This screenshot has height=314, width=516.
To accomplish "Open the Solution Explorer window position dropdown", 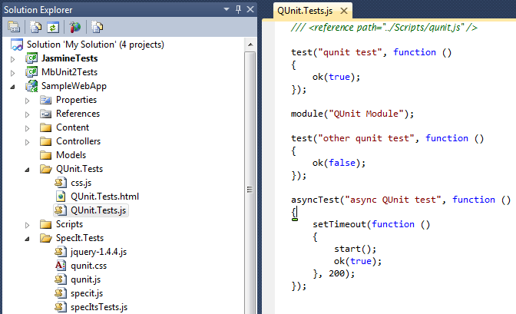I will [227, 9].
